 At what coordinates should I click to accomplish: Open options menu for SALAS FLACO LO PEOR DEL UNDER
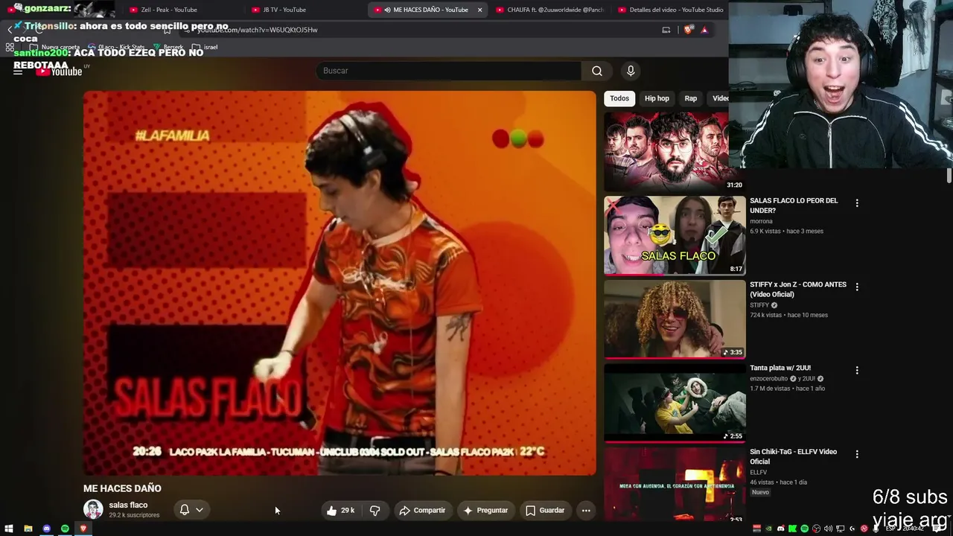[x=857, y=202]
